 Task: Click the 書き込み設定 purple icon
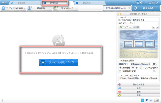pyautogui.click(x=120, y=84)
